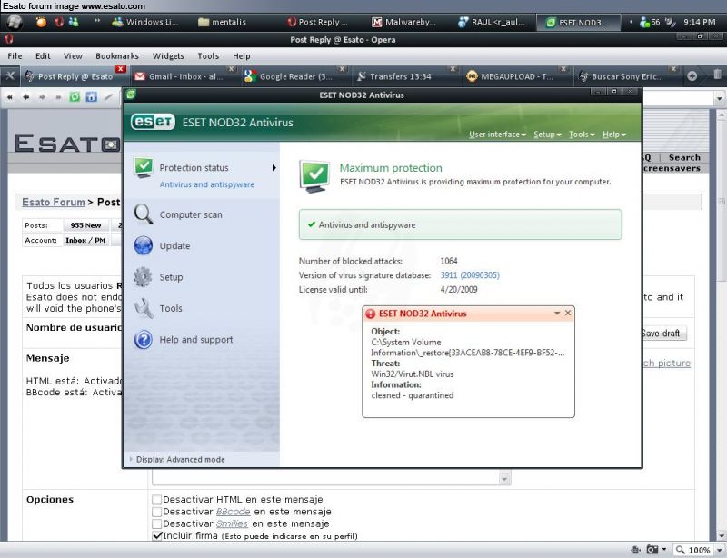Launch Messenger from the quick launch bar
This screenshot has height=558, width=727.
pos(74,22)
